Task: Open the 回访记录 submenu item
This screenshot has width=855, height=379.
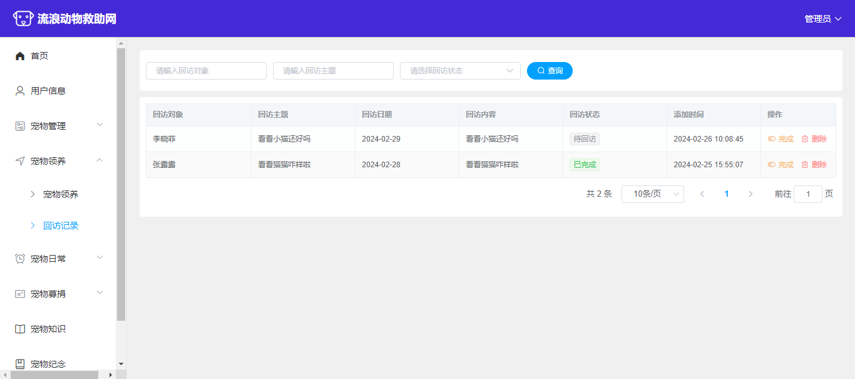Action: coord(61,226)
